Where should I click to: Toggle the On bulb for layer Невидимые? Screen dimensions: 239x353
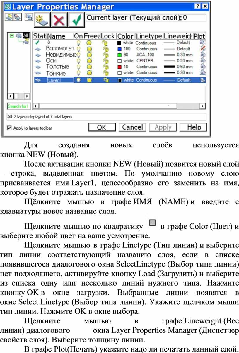pyautogui.click(x=78, y=55)
